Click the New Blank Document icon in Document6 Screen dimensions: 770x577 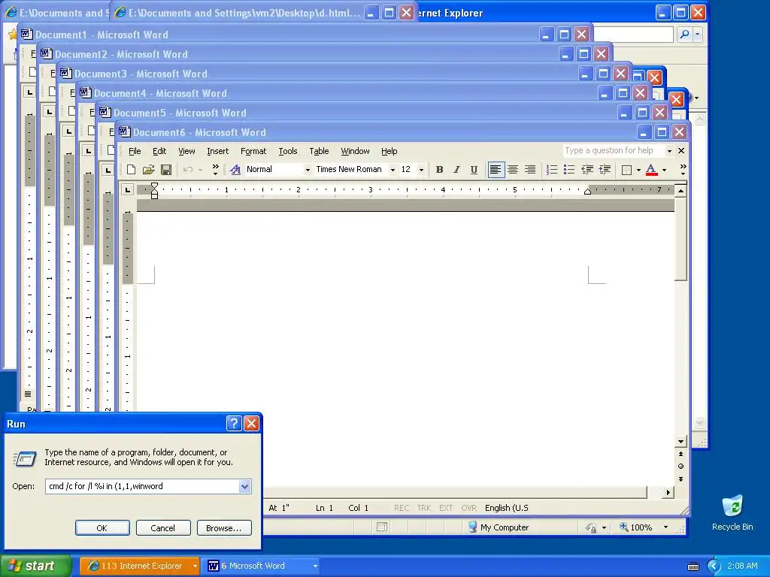131,170
